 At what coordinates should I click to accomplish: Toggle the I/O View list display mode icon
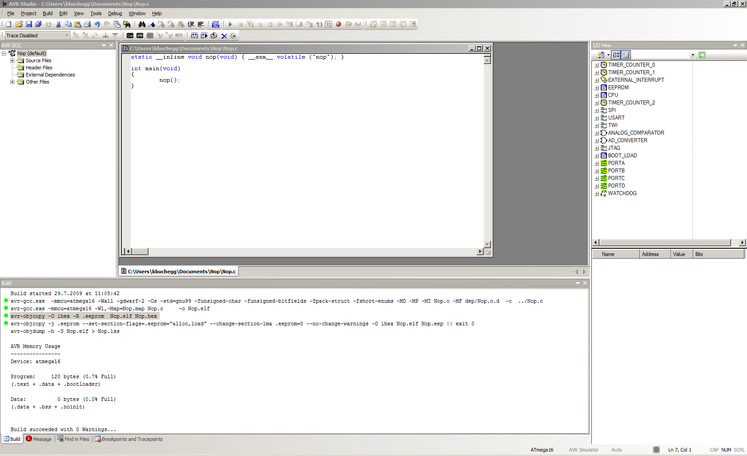(x=626, y=55)
